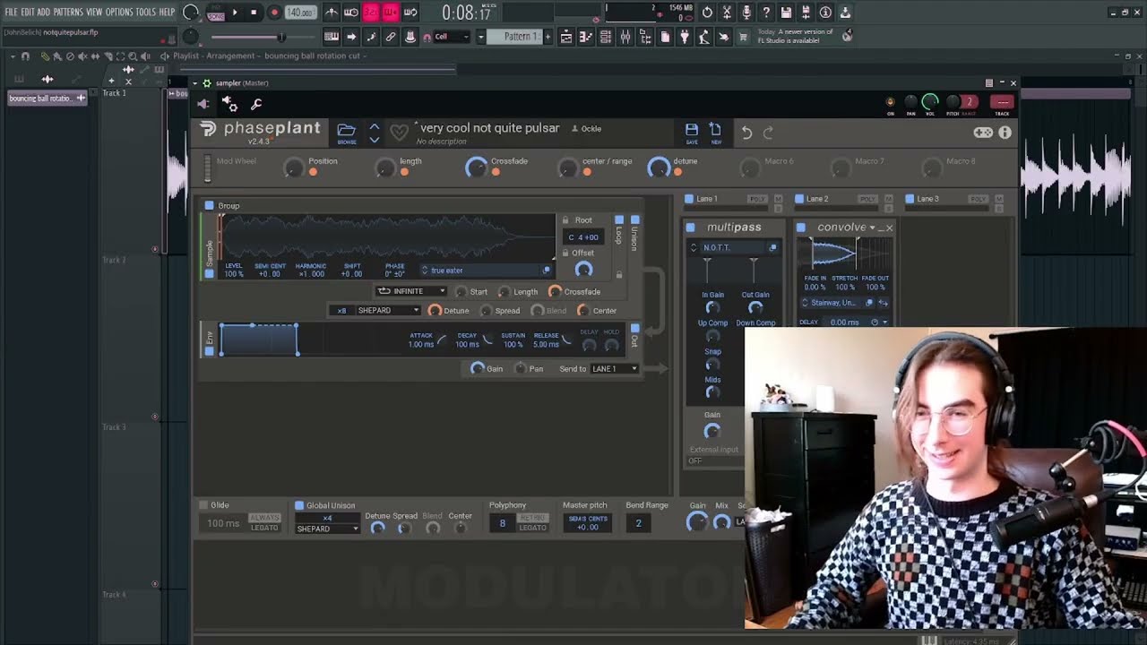The width and height of the screenshot is (1147, 645).
Task: Toggle the Group enable checkbox
Action: (x=210, y=206)
